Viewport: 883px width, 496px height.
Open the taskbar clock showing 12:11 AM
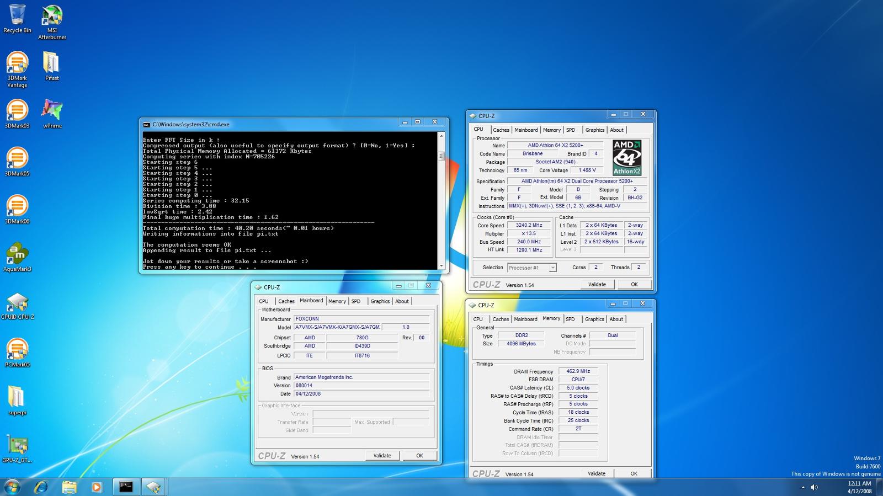click(x=859, y=487)
